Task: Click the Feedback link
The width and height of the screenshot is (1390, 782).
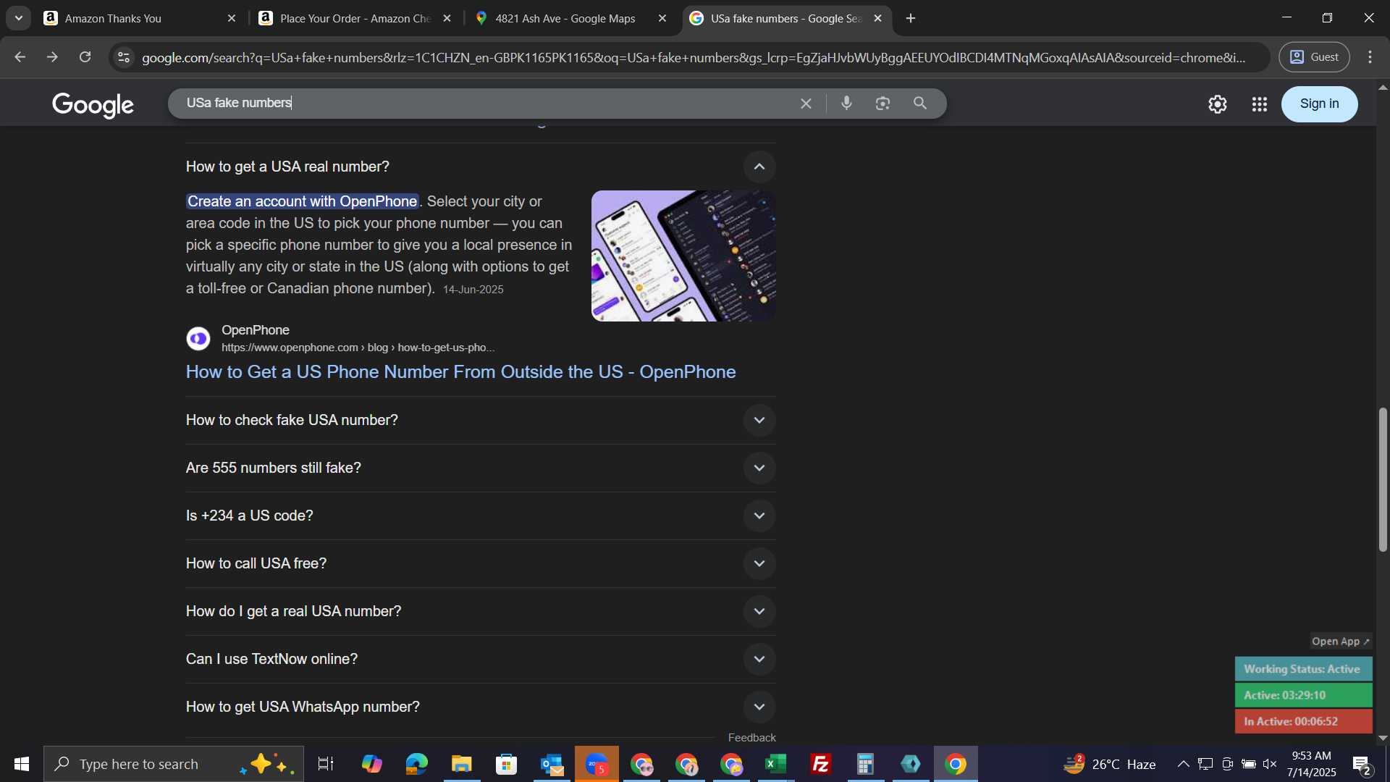Action: tap(751, 738)
